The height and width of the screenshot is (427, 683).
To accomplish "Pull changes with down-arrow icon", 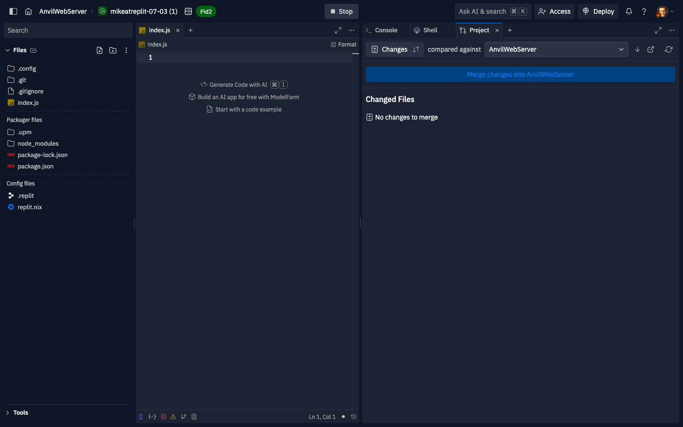I will 637,49.
